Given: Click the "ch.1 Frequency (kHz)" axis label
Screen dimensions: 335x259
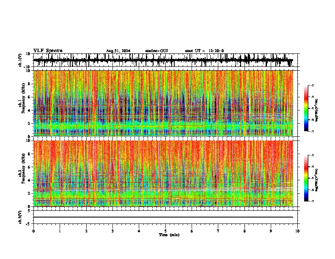Looking at the screenshot, I should pos(22,99).
